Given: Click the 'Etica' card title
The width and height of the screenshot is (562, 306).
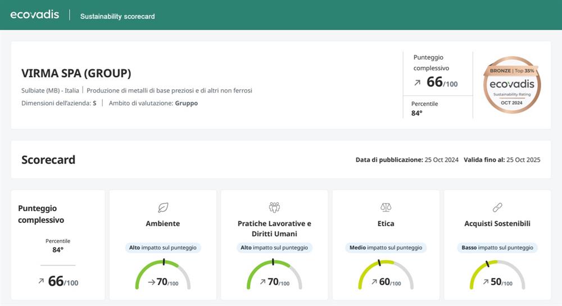Looking at the screenshot, I should point(386,223).
